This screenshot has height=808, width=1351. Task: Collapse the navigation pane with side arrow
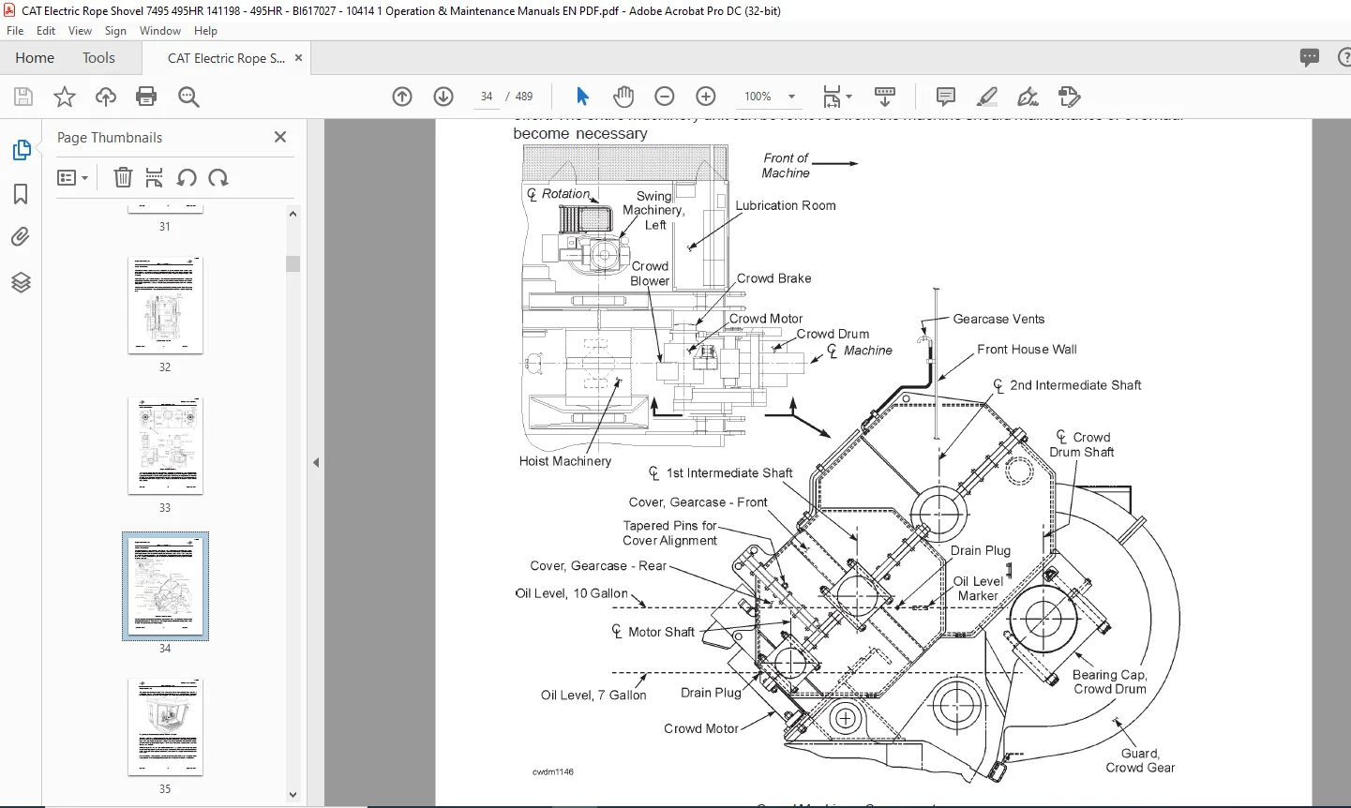316,463
